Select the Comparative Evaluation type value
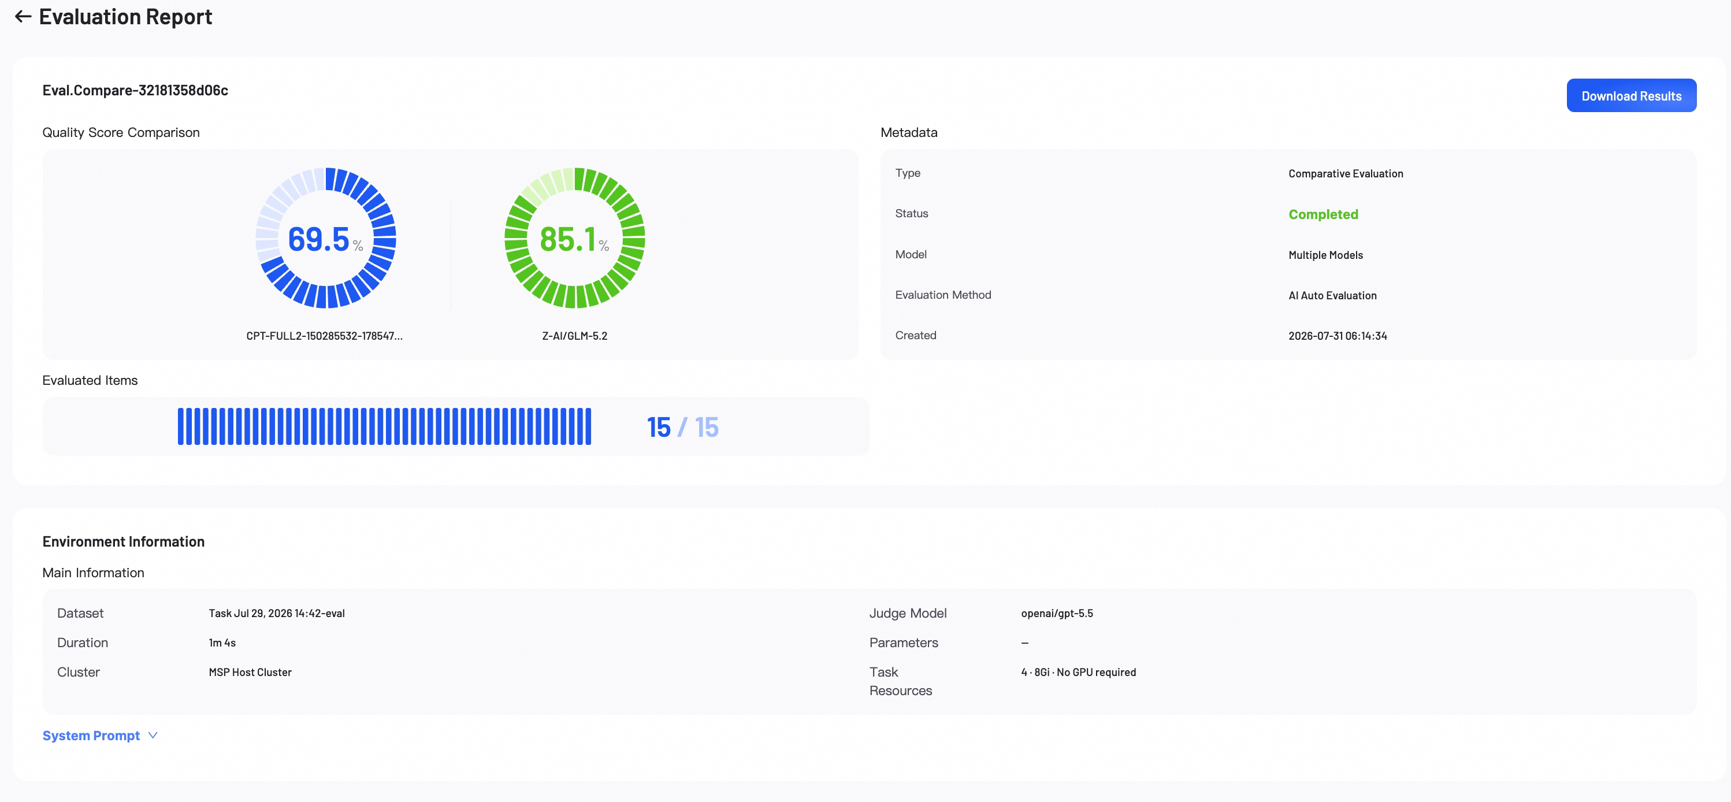Screen dimensions: 1731x802 1345,173
